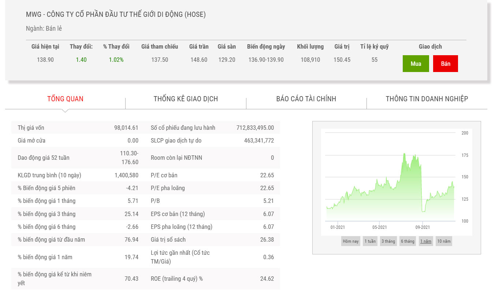Select the Thị giá vốn row label
This screenshot has width=495, height=295.
tap(31, 128)
